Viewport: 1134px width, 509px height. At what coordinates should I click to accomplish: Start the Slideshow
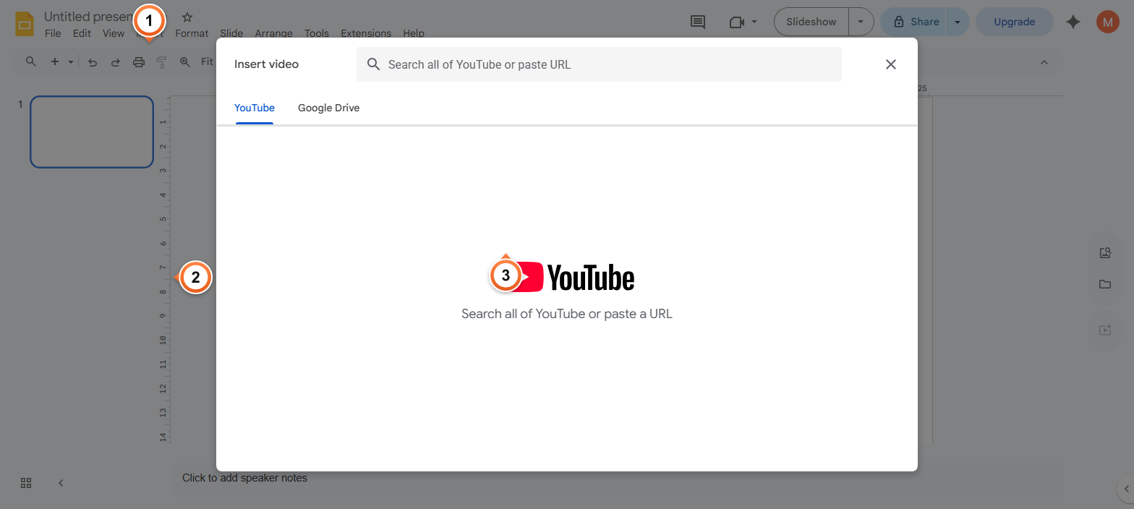tap(811, 22)
